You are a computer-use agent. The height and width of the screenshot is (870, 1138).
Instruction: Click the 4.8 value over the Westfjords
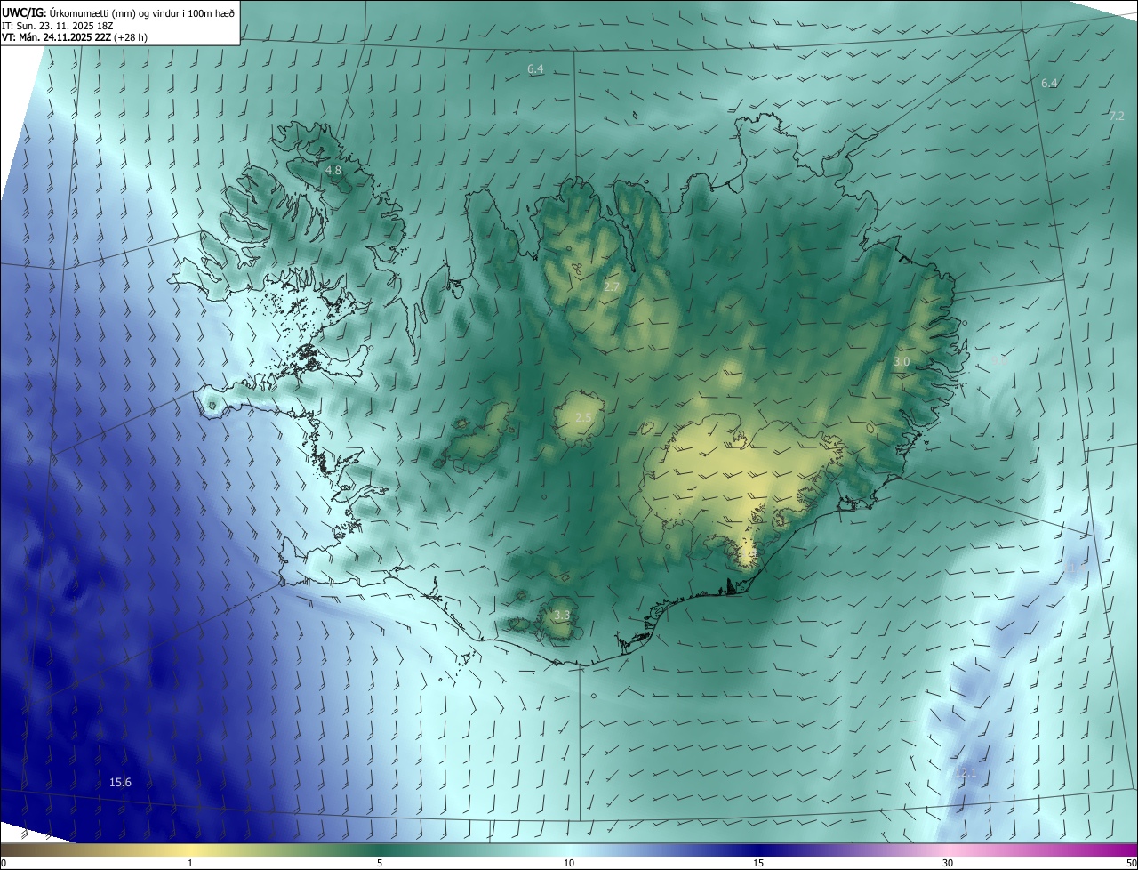(333, 170)
